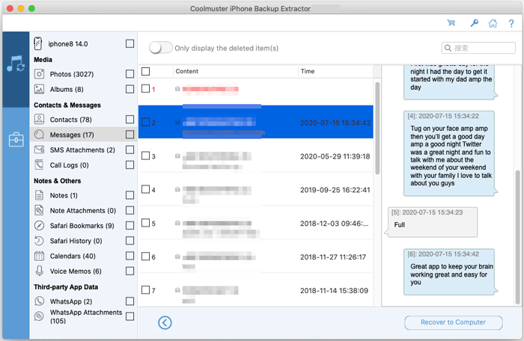Click the Notes document icon
Viewport: 524px width, 341px height.
click(x=39, y=195)
